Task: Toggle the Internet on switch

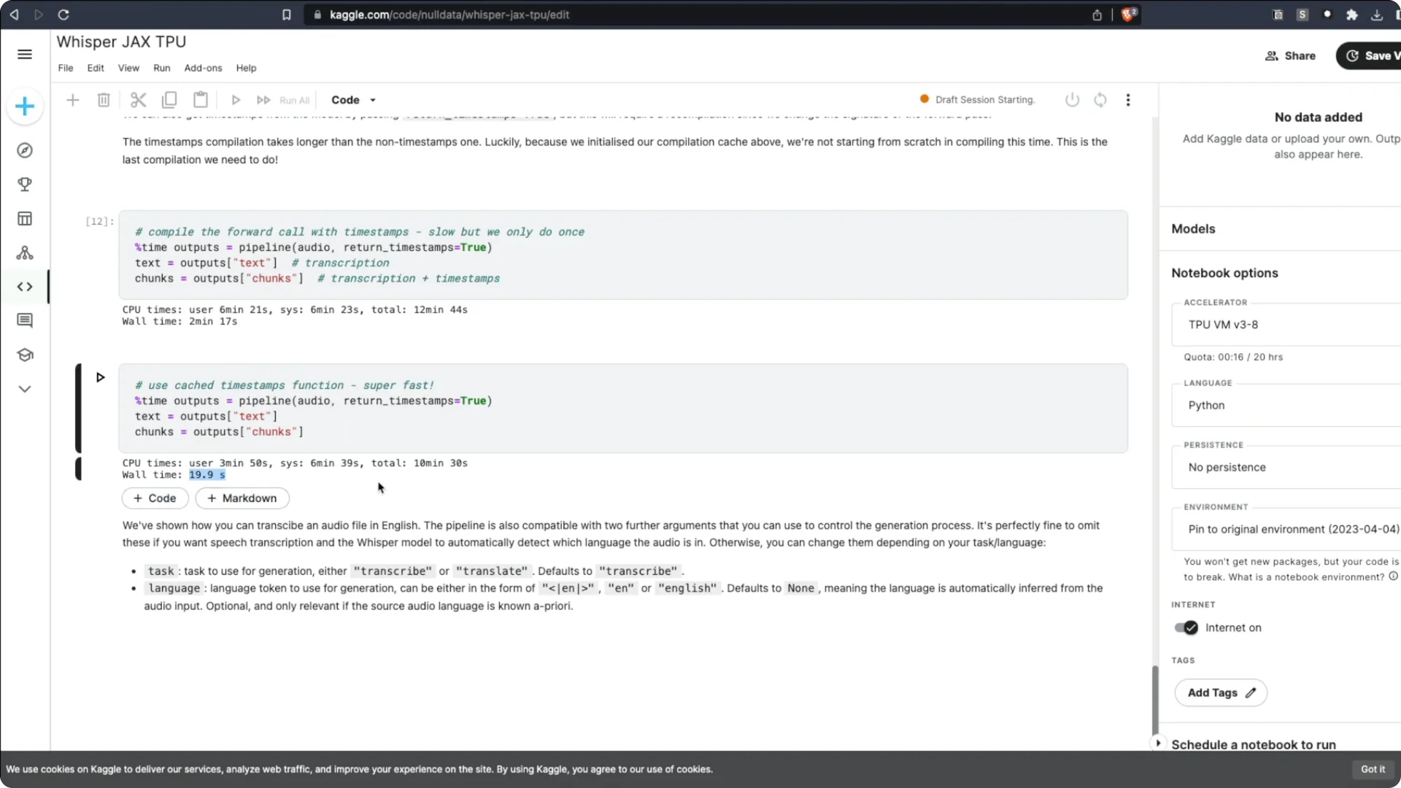Action: tap(1186, 627)
